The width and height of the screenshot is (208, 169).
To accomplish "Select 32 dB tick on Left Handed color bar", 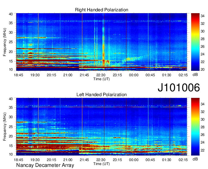I will click(x=202, y=112).
